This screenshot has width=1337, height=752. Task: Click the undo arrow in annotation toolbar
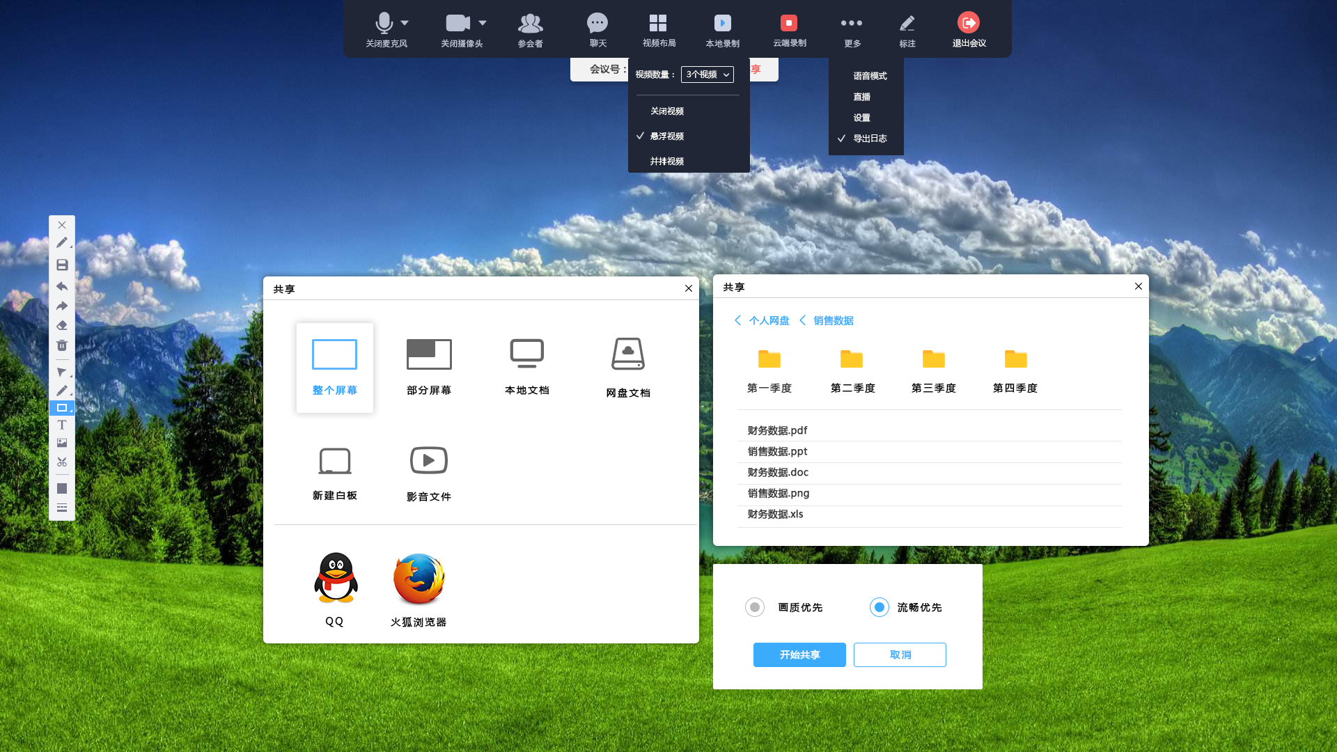click(62, 286)
